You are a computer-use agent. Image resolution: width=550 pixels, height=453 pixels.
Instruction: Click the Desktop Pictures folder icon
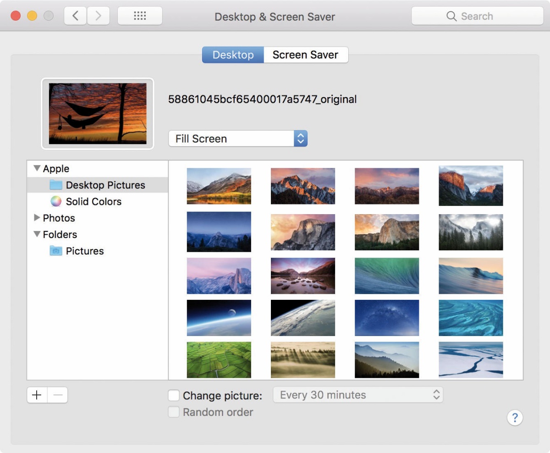56,185
